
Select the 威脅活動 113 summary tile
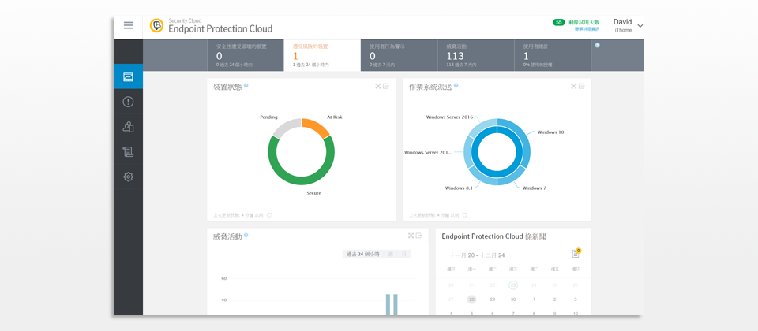475,55
